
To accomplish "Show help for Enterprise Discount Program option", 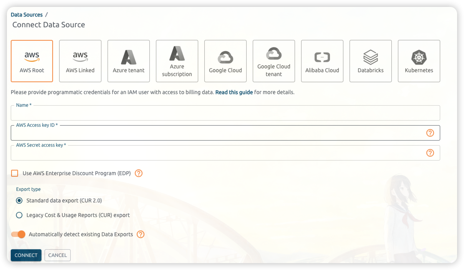I will coord(139,173).
